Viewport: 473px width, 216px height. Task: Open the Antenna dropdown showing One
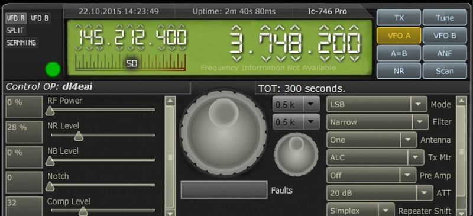(372, 140)
